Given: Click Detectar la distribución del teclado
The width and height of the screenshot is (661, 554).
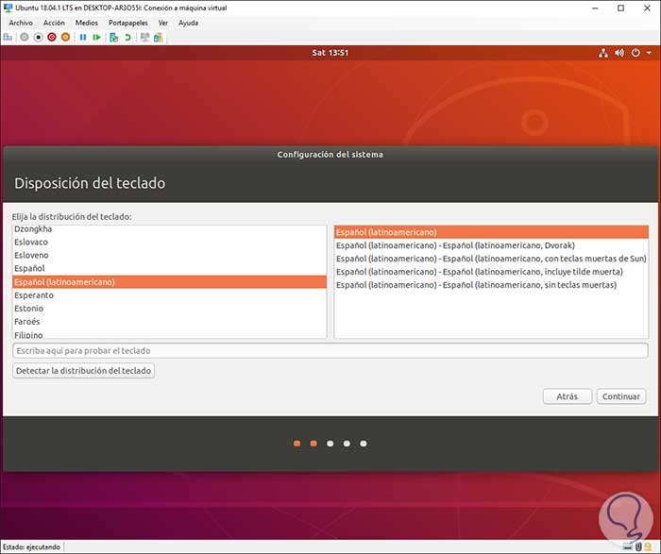Looking at the screenshot, I should [83, 371].
